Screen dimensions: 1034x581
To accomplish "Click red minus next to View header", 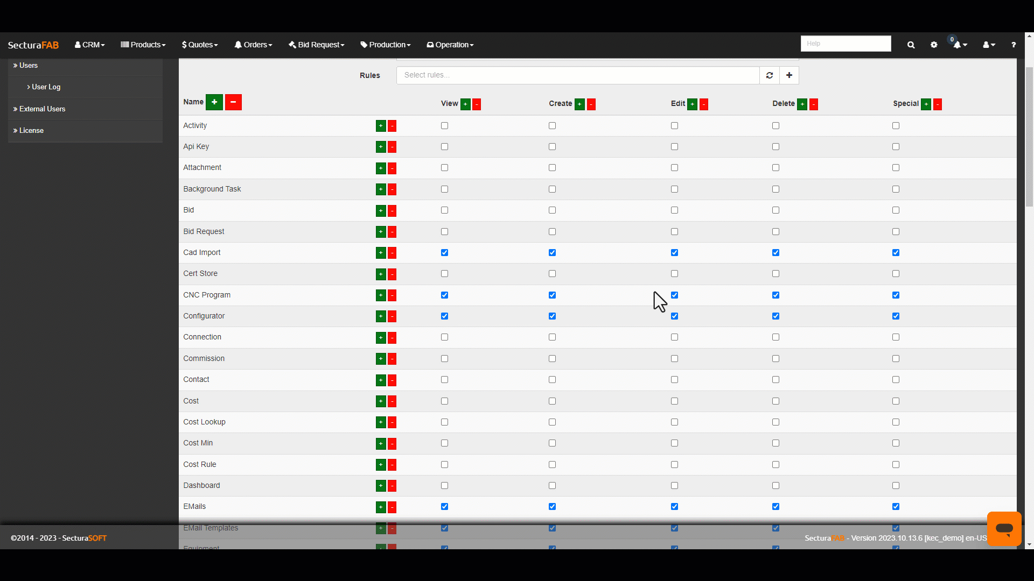I will point(477,104).
